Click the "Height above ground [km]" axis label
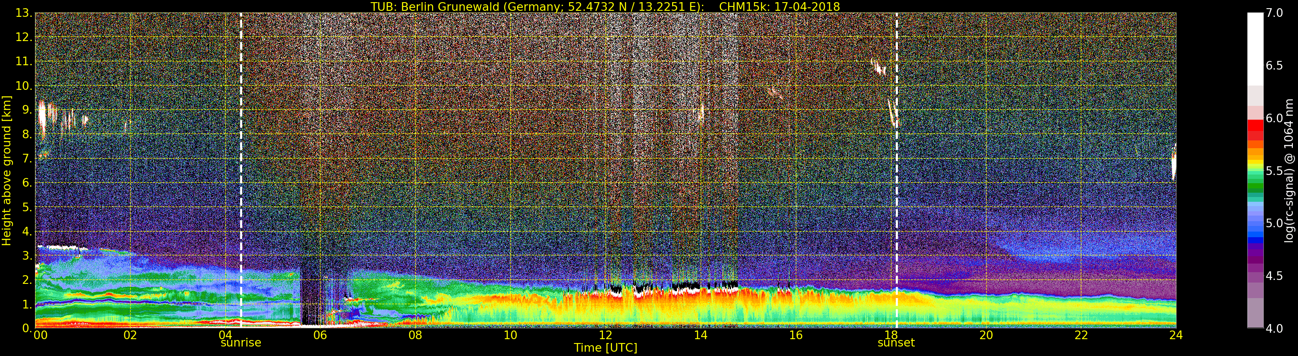 pyautogui.click(x=6, y=170)
